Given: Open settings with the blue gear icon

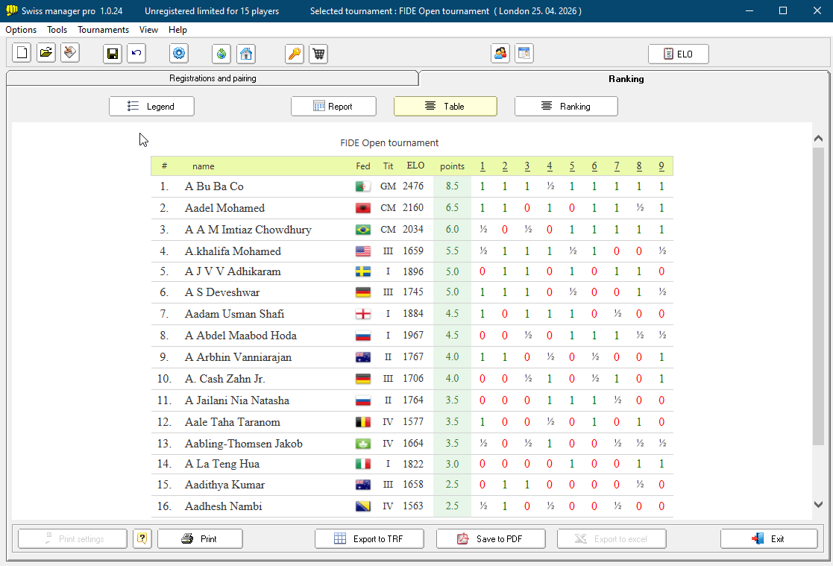Looking at the screenshot, I should point(179,53).
